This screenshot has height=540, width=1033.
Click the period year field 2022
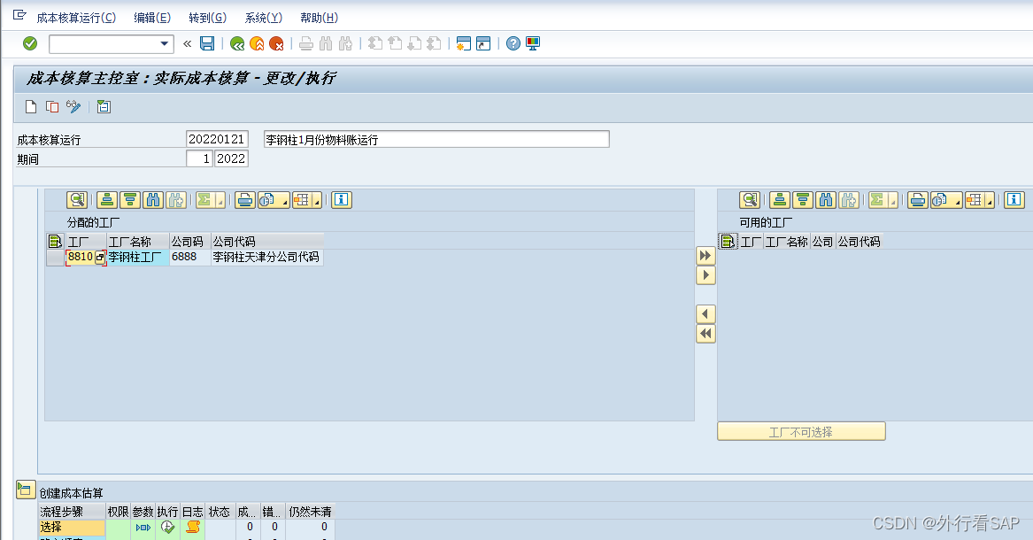pyautogui.click(x=231, y=158)
